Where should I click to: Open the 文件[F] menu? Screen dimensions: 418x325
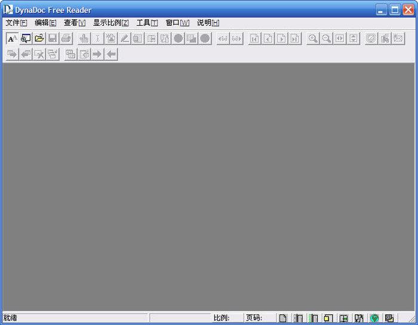point(16,23)
